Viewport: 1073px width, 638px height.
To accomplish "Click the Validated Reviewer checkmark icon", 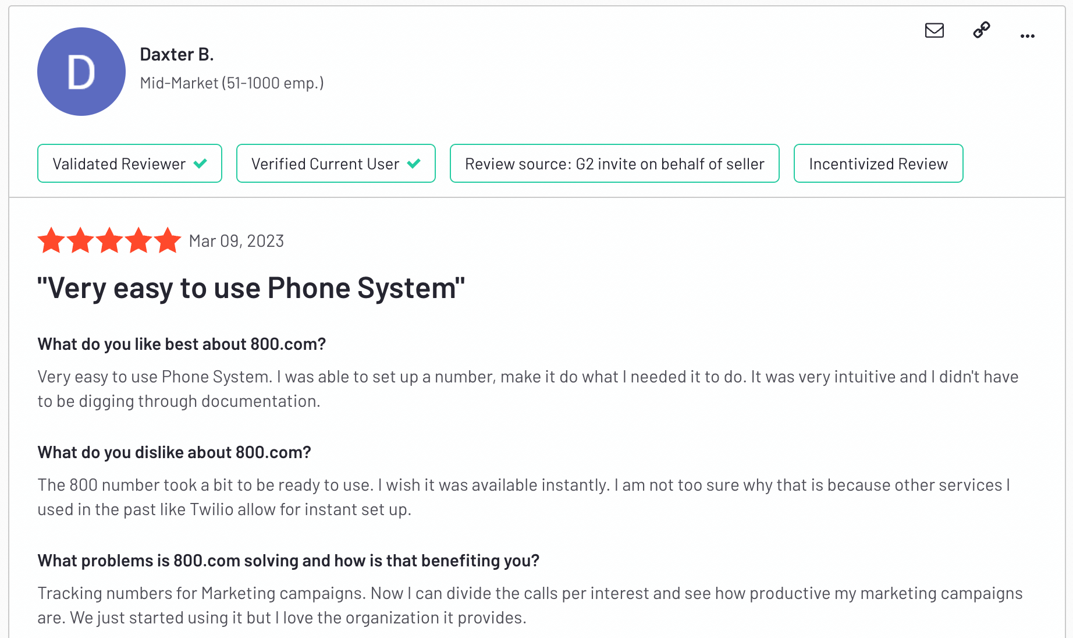I will click(200, 164).
